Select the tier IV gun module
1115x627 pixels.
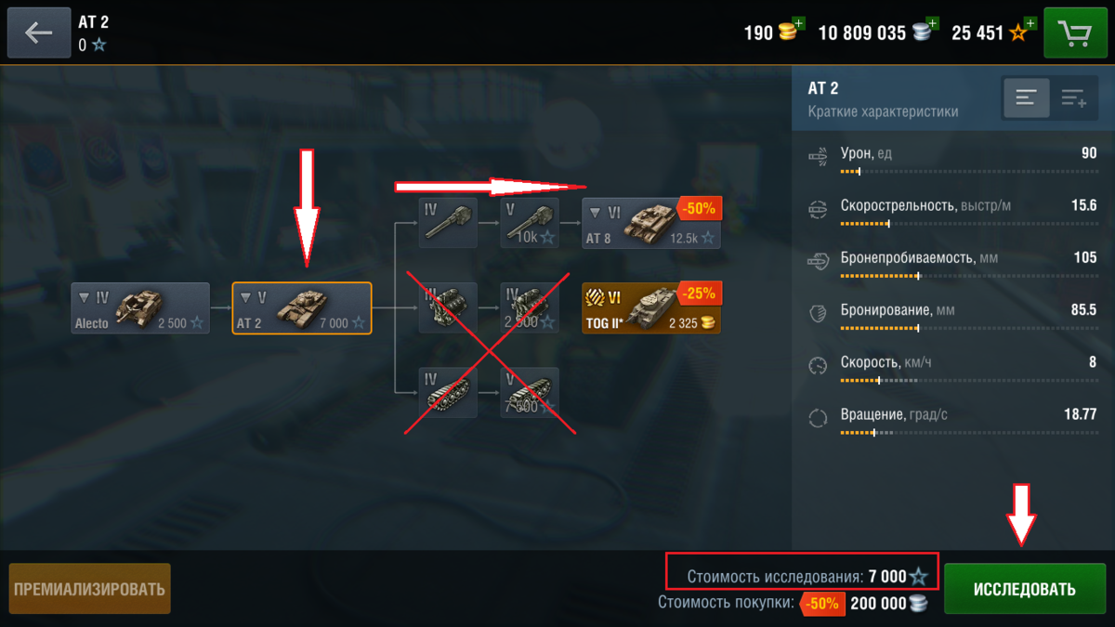click(448, 223)
